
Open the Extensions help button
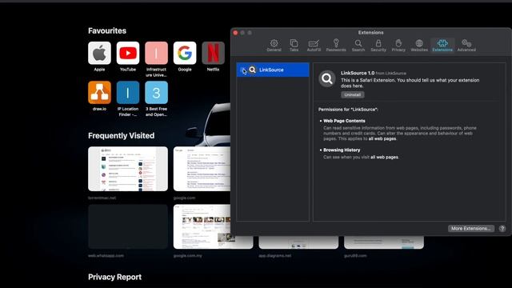[x=502, y=229]
